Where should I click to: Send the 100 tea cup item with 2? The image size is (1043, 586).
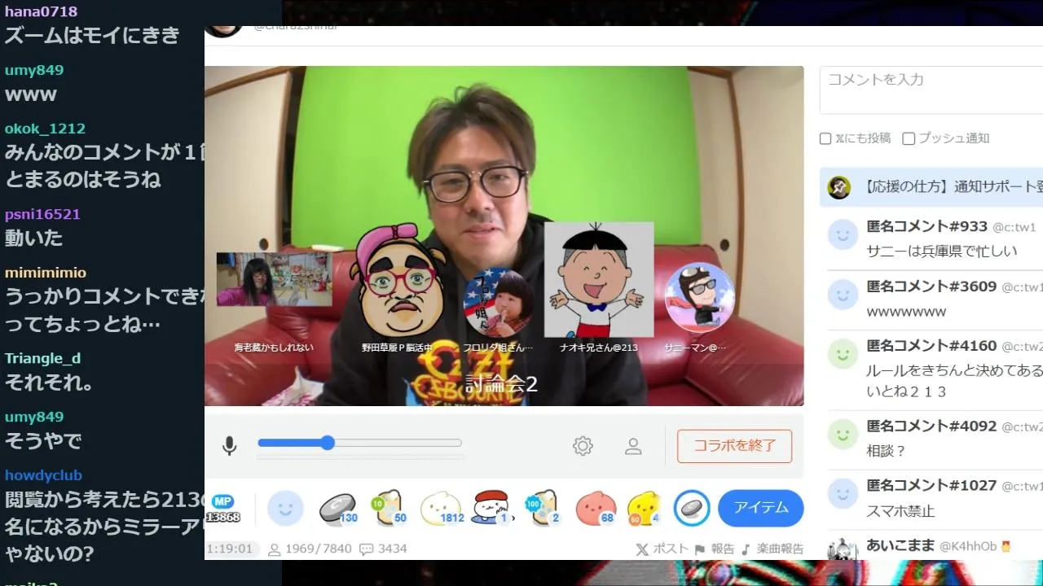click(x=542, y=509)
